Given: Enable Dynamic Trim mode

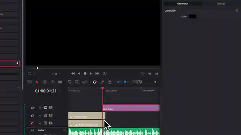Looking at the screenshot, I should pyautogui.click(x=52, y=82).
